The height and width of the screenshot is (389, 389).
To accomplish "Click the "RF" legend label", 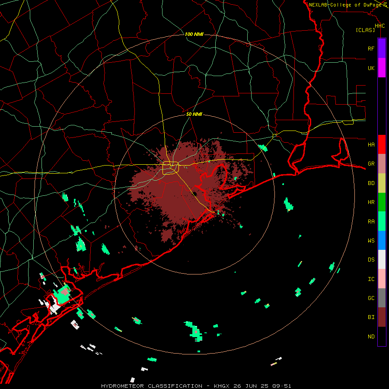I will point(371,48).
